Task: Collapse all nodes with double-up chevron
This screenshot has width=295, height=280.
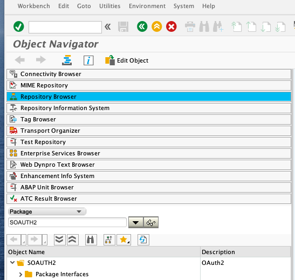Action: 73,240
